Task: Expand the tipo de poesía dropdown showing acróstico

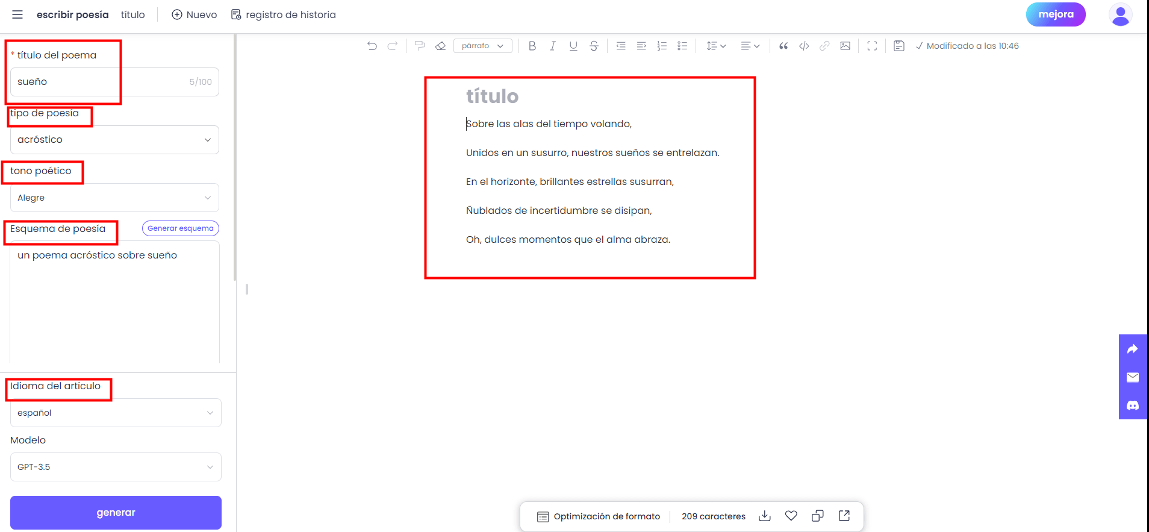Action: [x=114, y=140]
